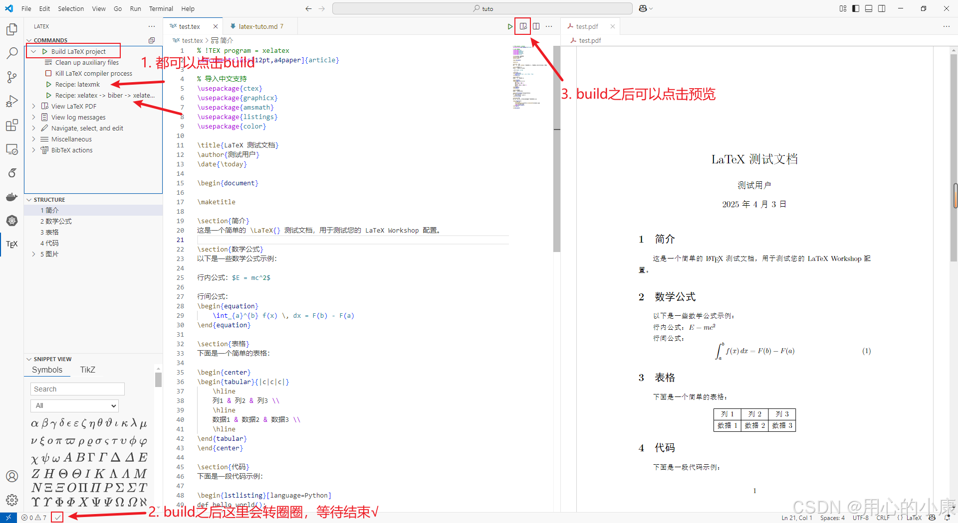This screenshot has height=523, width=958.
Task: Go back using the navigation arrow
Action: point(308,8)
